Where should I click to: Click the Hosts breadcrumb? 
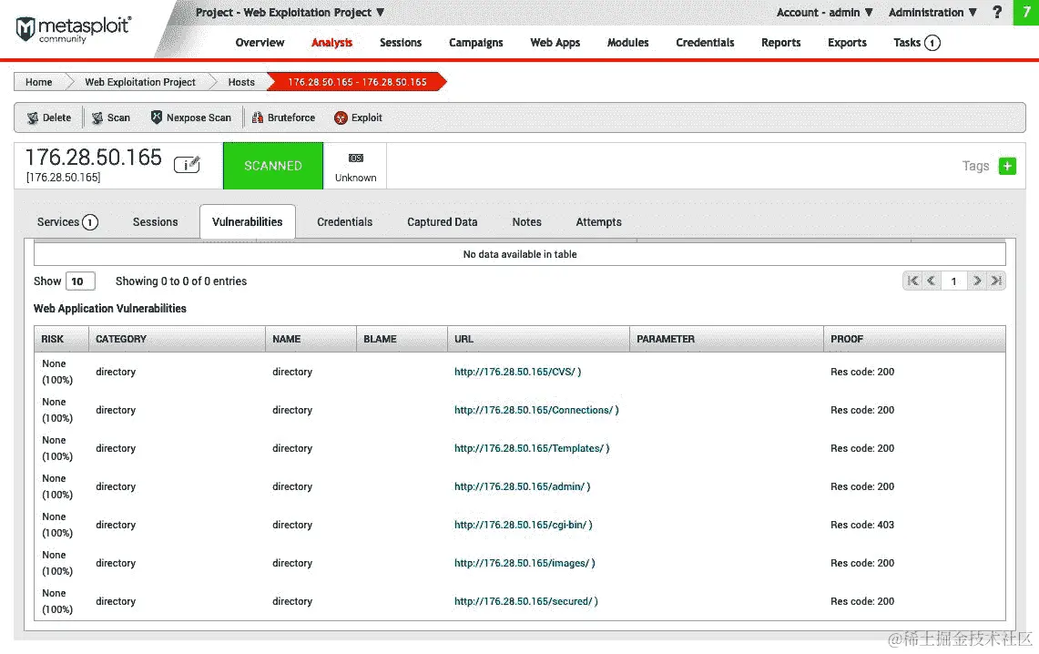pos(241,82)
